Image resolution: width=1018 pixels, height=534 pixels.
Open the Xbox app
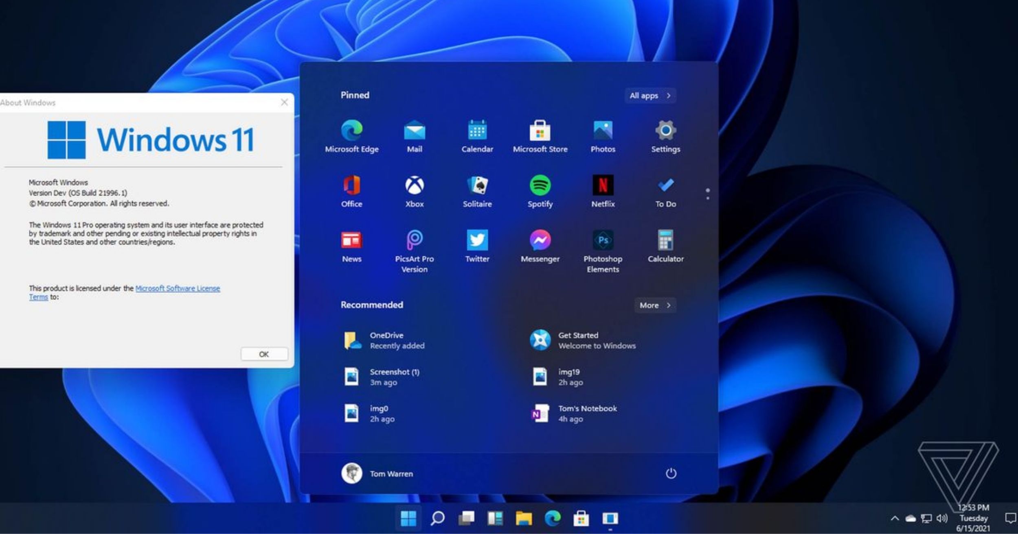pos(415,192)
